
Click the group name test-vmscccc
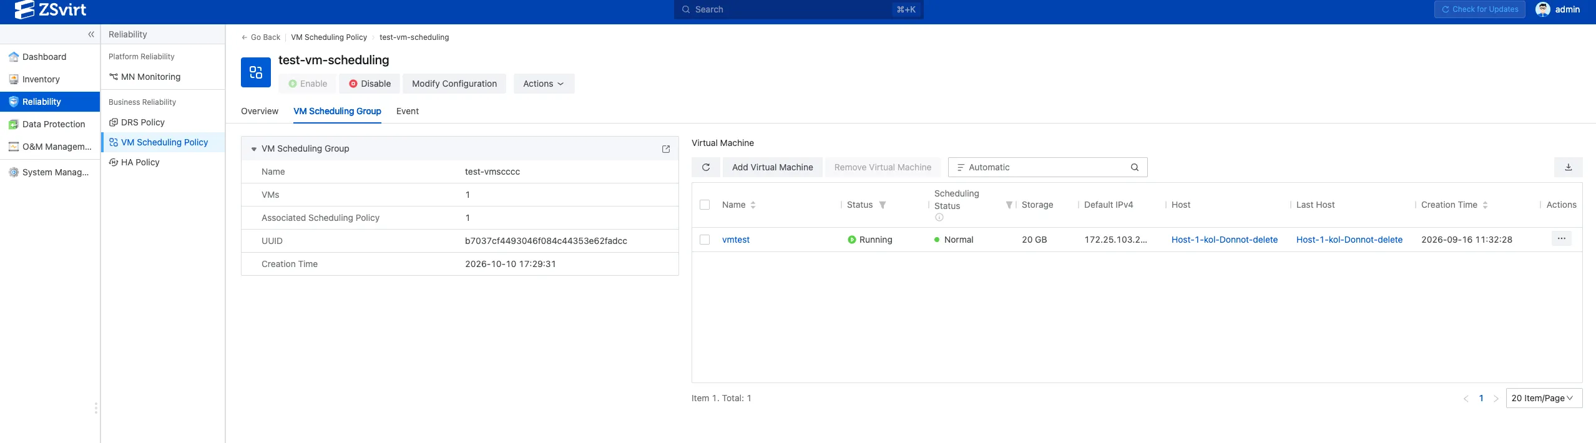[492, 172]
